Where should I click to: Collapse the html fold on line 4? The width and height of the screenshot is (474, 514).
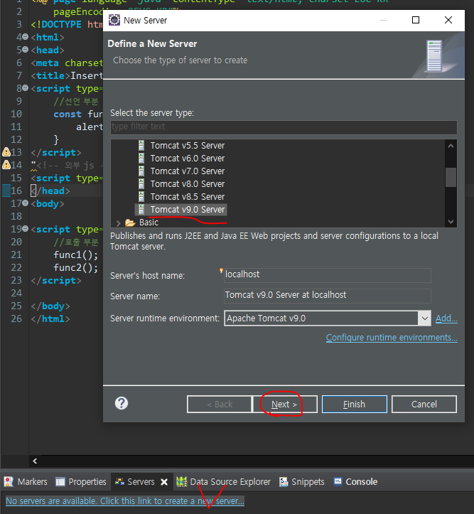[x=25, y=37]
